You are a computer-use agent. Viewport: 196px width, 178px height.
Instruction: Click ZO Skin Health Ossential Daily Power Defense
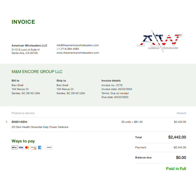coord(40,127)
